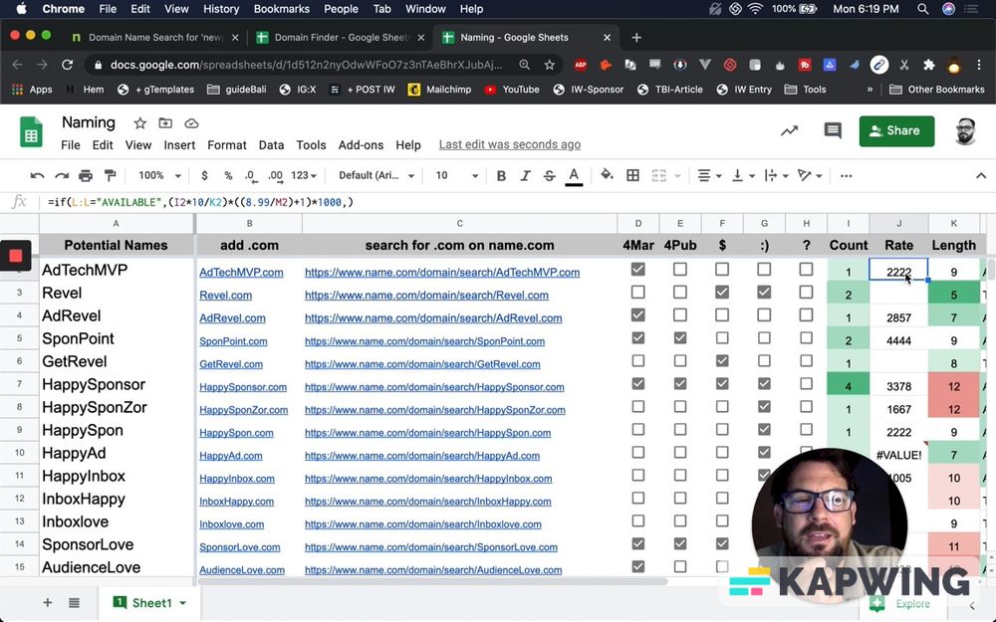Decrease decimal places for the cell
Screen dimensions: 996x622
(x=251, y=175)
